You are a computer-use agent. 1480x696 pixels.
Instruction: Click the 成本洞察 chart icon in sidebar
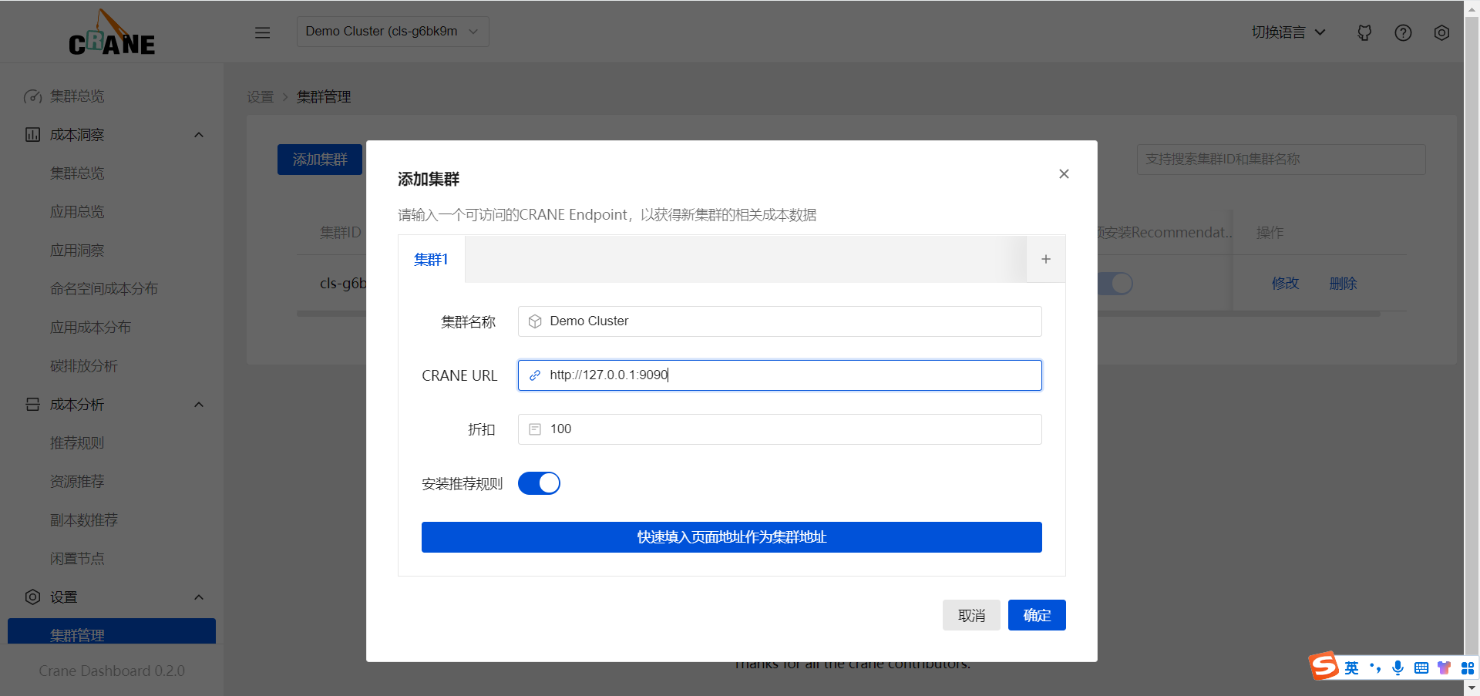click(x=32, y=135)
